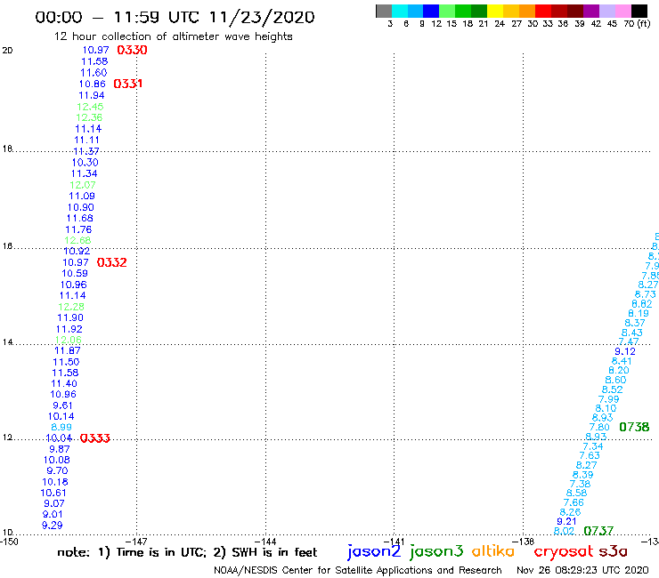659x578 pixels.
Task: Click the NOAA/NESDIS Center footer credit
Action: (358, 570)
